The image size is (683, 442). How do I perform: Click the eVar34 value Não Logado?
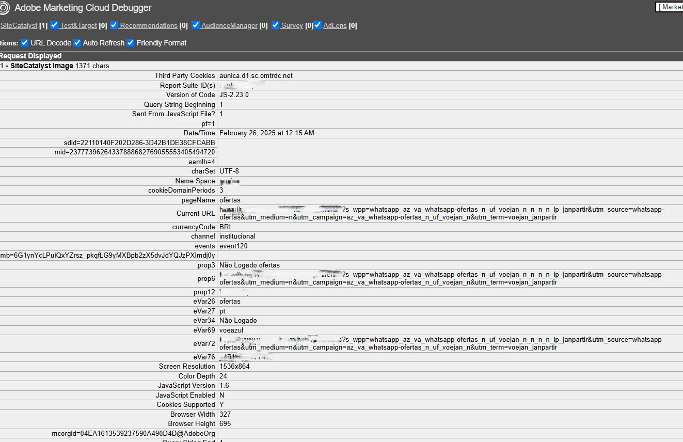[x=238, y=320]
